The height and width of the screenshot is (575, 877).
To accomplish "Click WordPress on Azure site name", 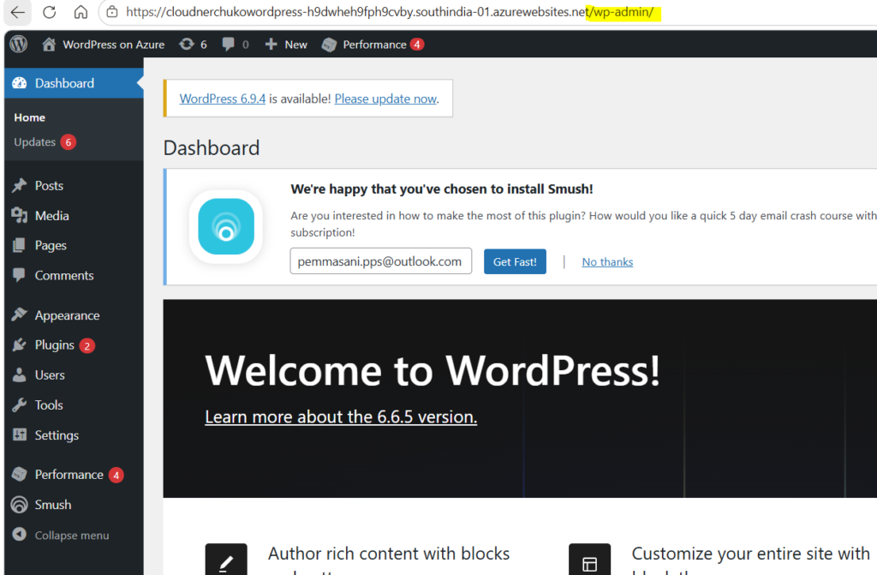I will click(x=114, y=45).
